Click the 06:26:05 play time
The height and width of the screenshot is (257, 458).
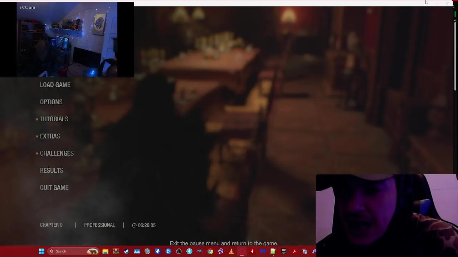(x=147, y=225)
